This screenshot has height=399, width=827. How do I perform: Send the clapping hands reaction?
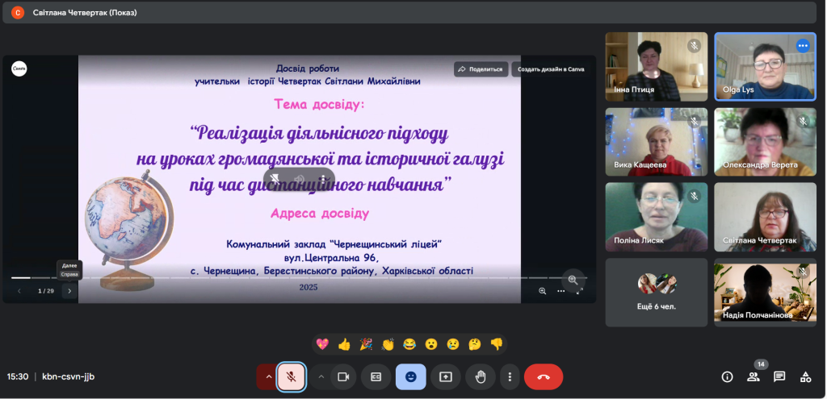click(x=388, y=344)
